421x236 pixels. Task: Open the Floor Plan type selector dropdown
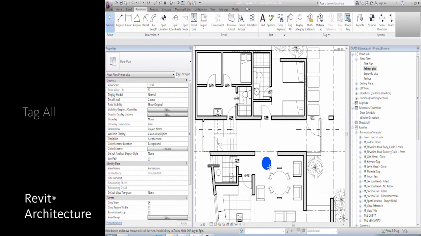point(190,62)
